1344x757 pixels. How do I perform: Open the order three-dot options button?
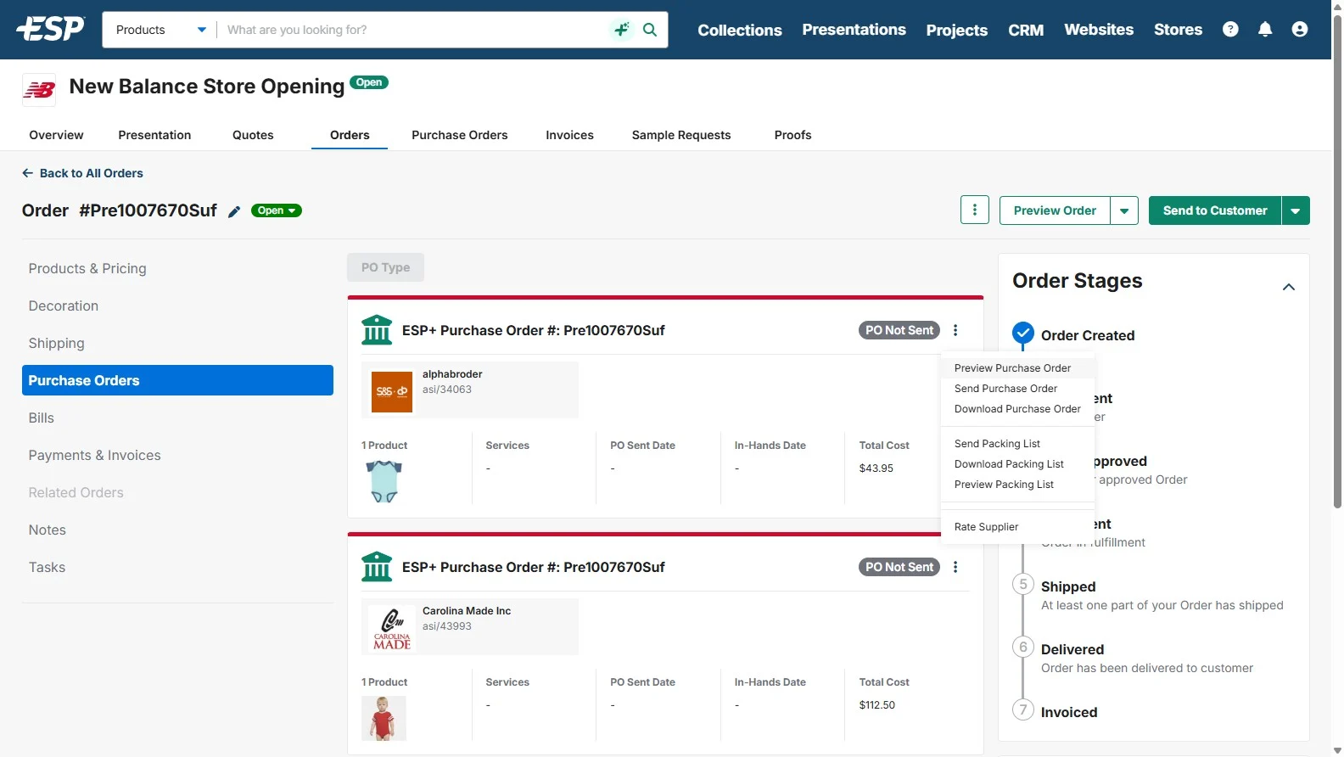click(975, 210)
